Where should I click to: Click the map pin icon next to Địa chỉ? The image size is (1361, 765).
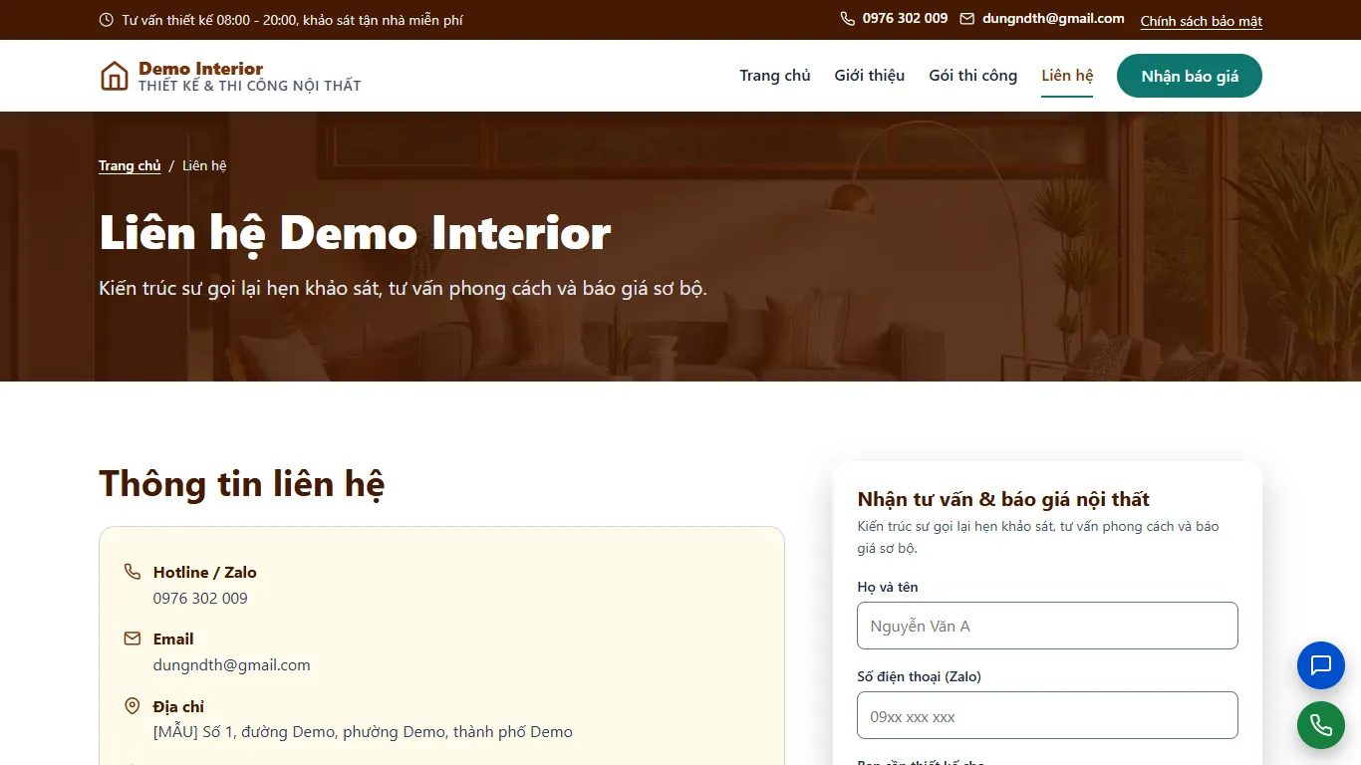pos(133,706)
